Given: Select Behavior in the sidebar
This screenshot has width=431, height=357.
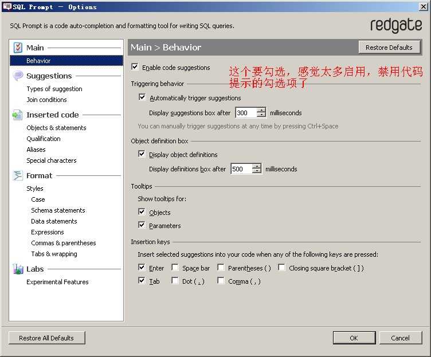Looking at the screenshot, I should (66, 61).
